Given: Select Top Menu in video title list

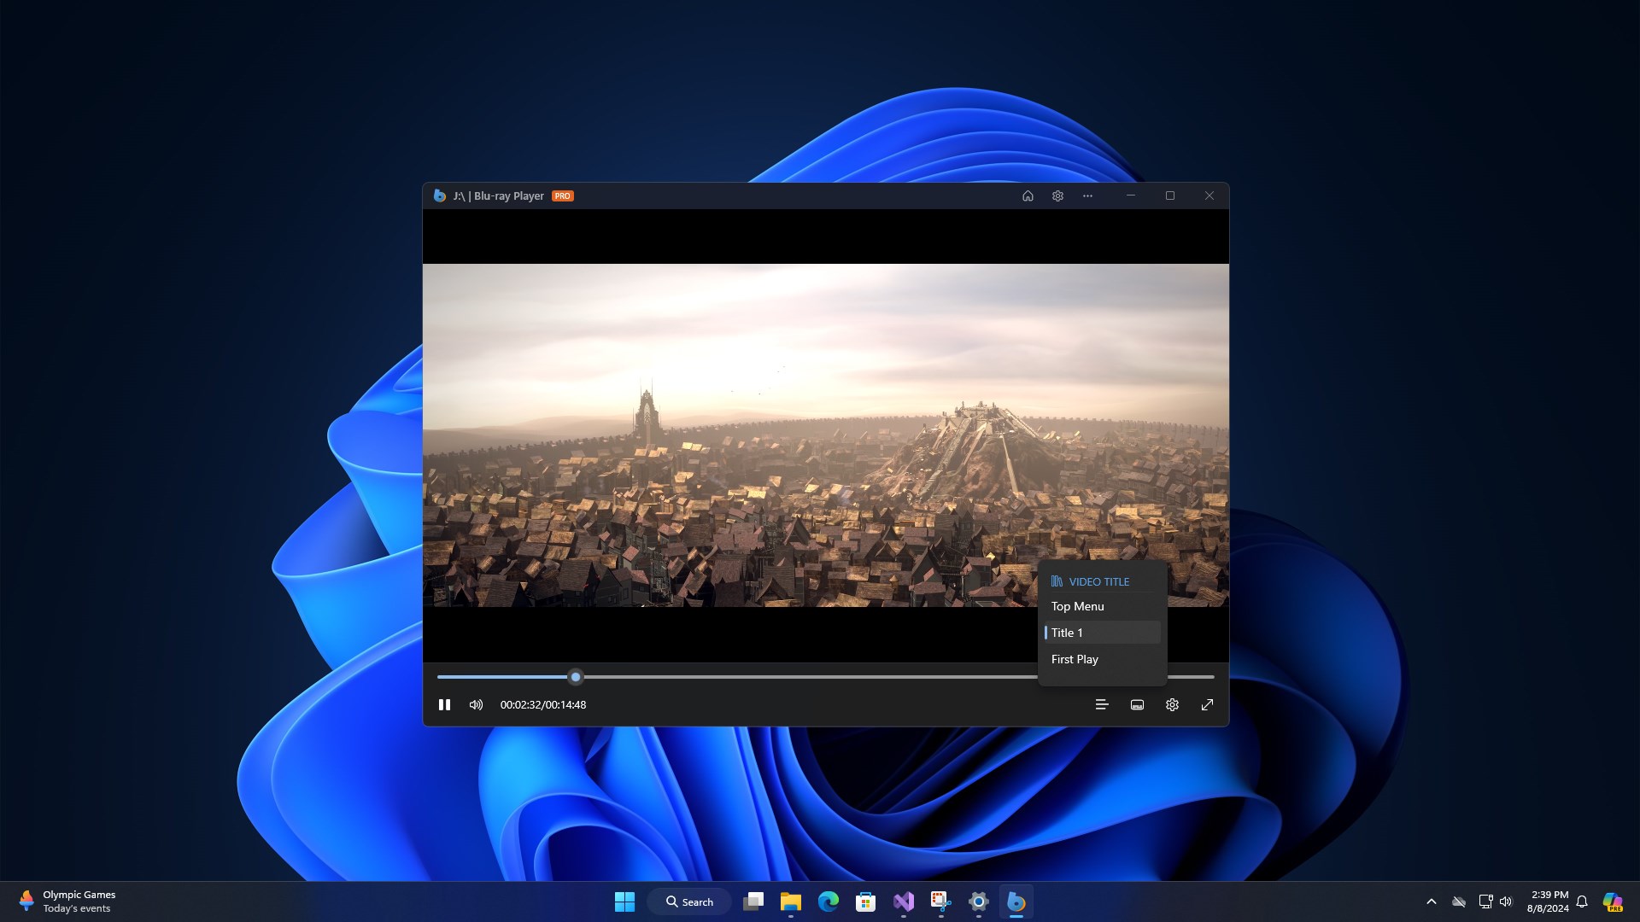Looking at the screenshot, I should pos(1077,606).
